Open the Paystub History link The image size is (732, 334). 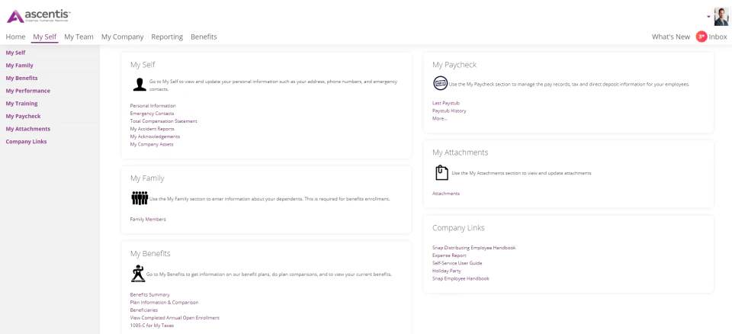449,111
